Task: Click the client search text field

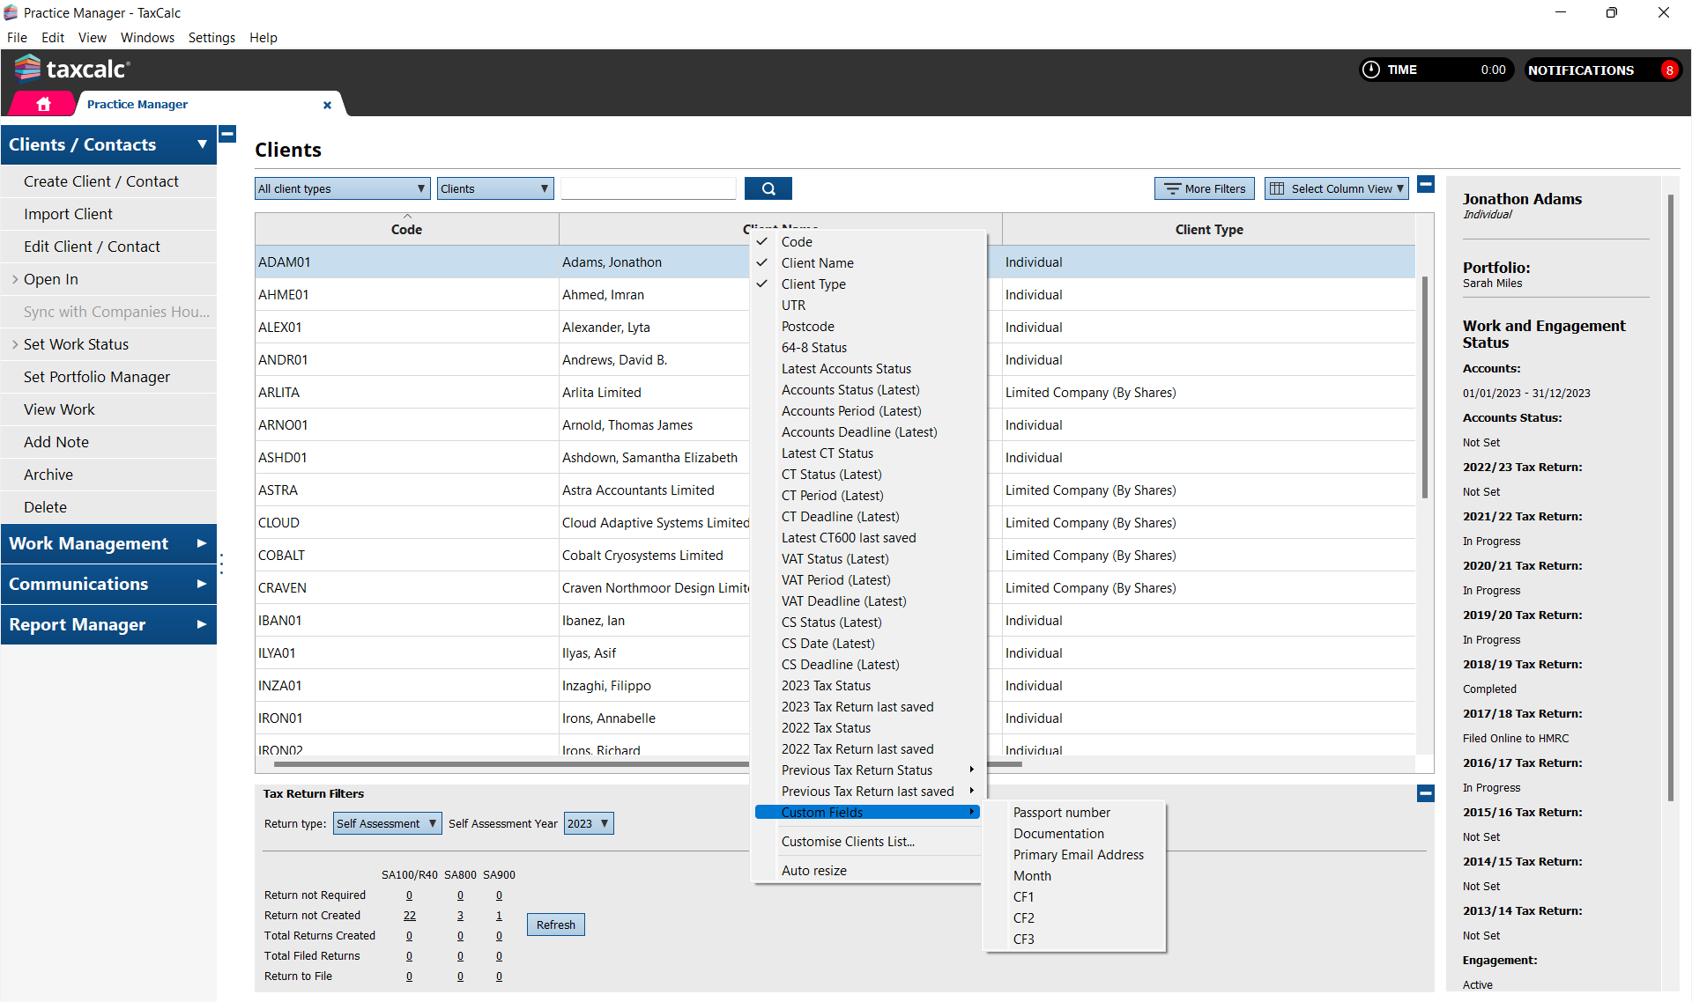Action: [649, 188]
